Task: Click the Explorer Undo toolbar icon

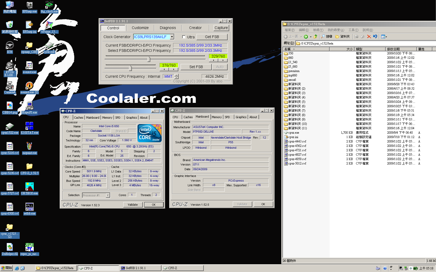Action: tap(375, 37)
